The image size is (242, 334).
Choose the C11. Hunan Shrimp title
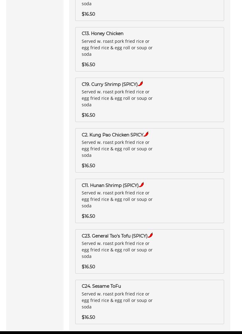110,185
